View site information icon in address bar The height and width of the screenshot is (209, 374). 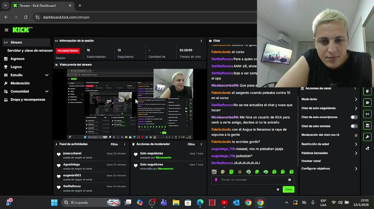point(37,17)
